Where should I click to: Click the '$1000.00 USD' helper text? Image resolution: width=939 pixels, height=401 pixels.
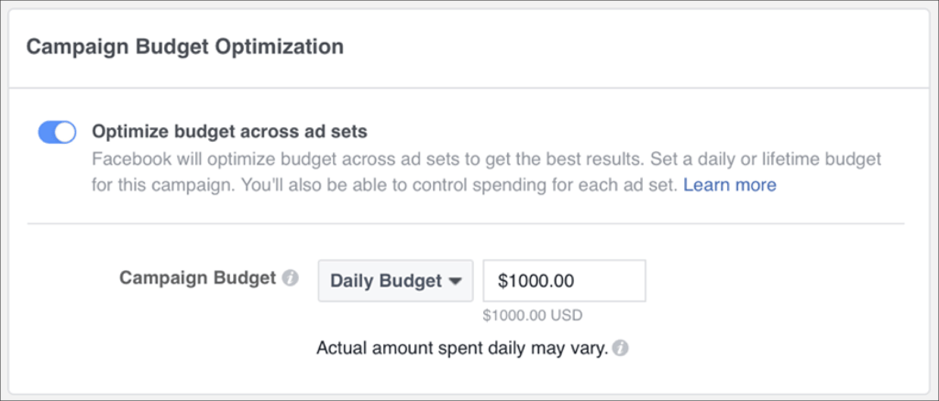[x=533, y=315]
